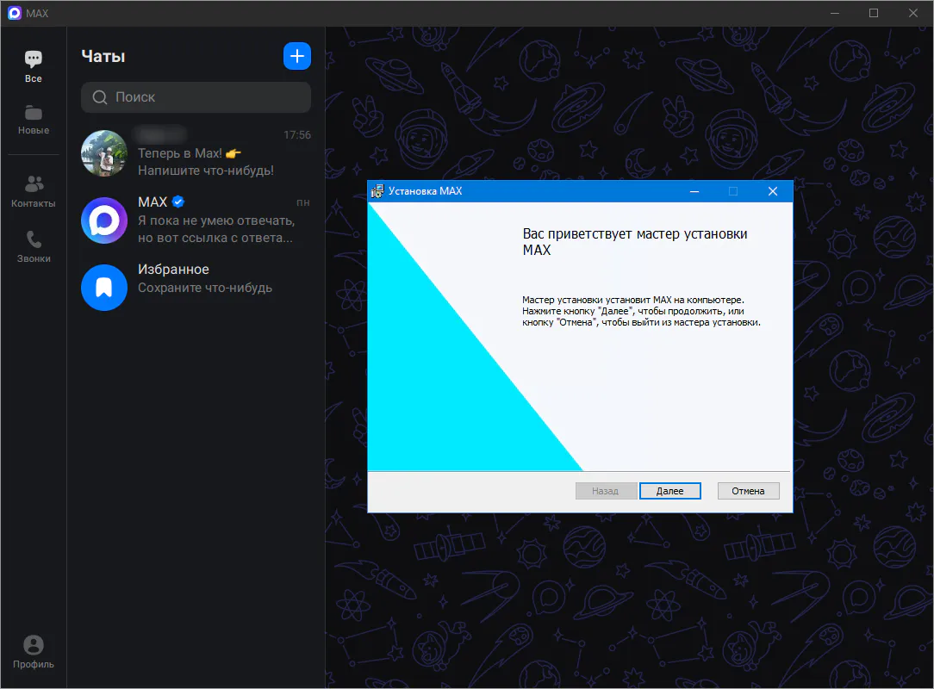Close the main MAX window

[913, 13]
